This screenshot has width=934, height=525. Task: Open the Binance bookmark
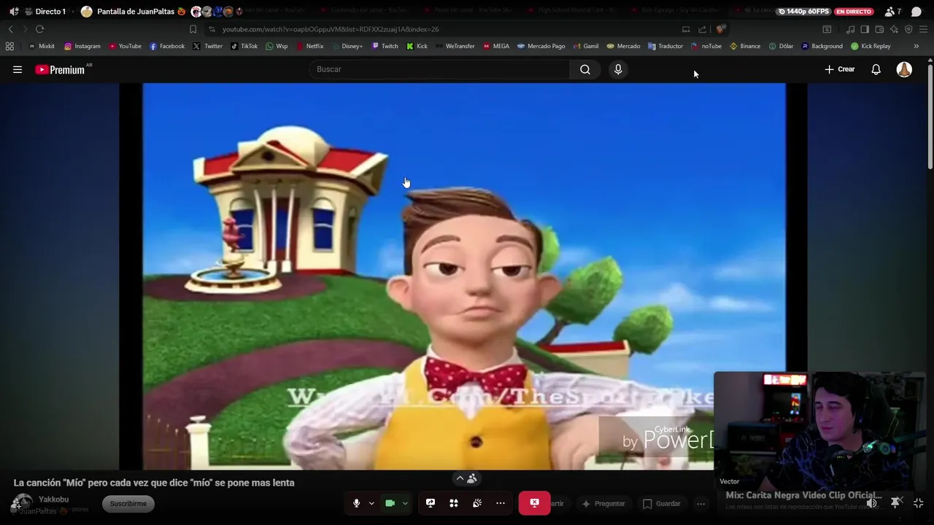[x=744, y=46]
